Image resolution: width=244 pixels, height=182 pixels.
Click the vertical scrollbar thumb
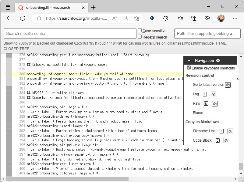point(241,167)
